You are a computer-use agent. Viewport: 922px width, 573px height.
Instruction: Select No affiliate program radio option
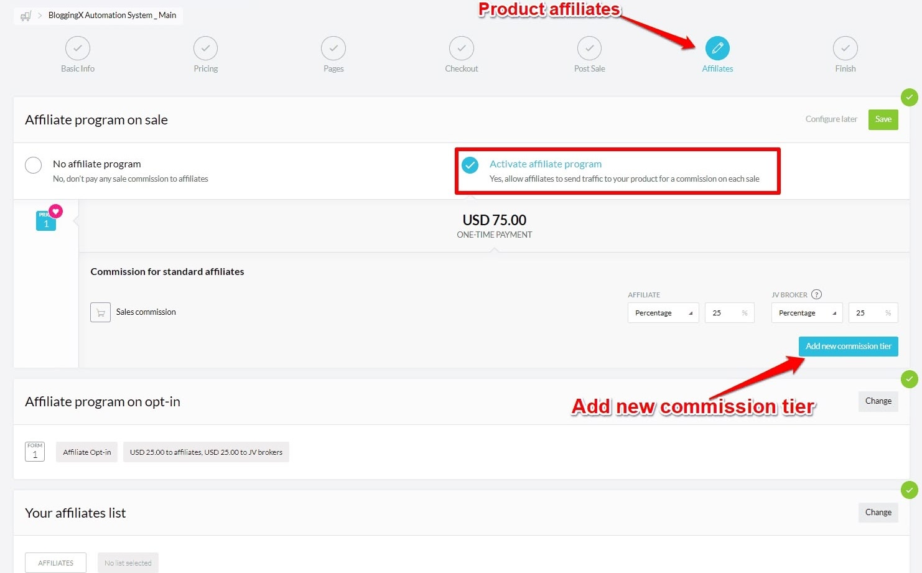(33, 165)
